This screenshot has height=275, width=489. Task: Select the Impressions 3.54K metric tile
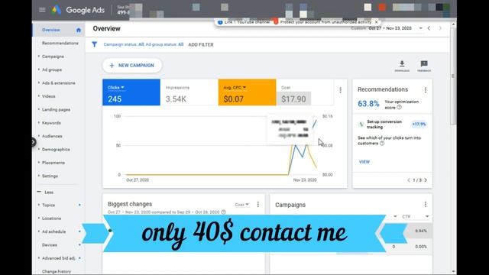tap(189, 92)
